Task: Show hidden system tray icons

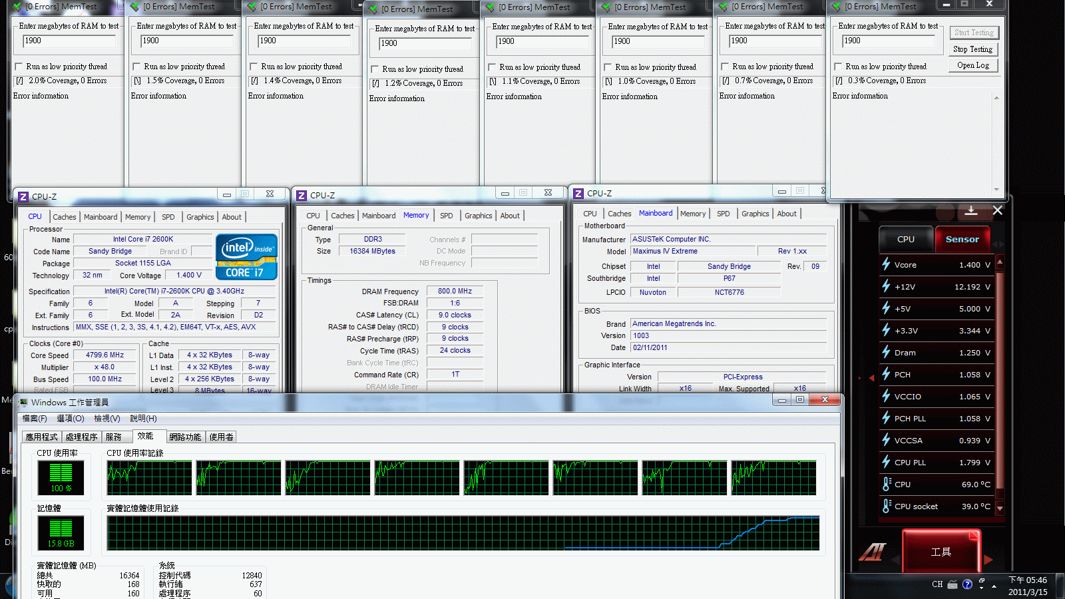Action: tap(994, 586)
